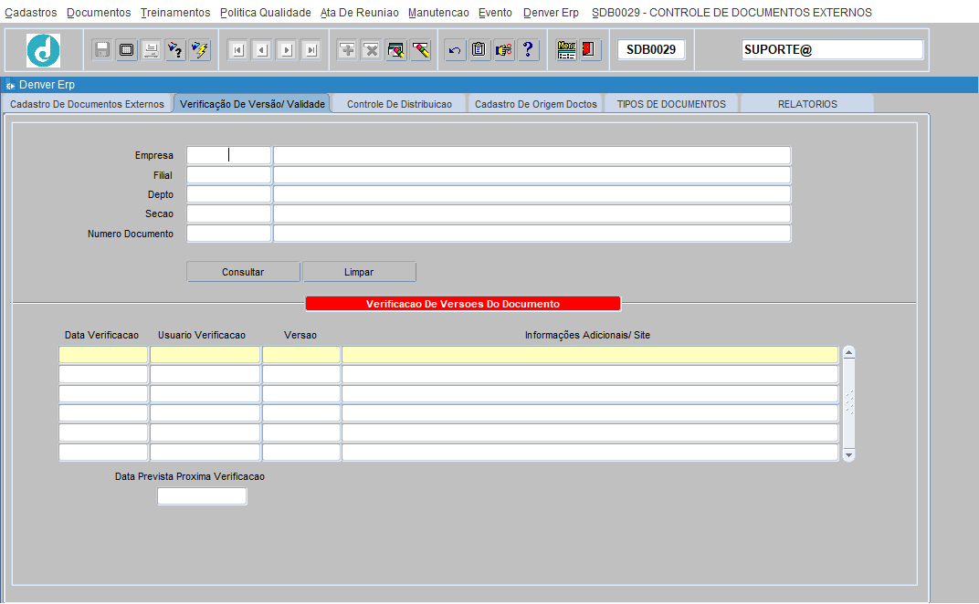Click the Save diskette icon in toolbar
This screenshot has height=604, width=979.
click(x=102, y=50)
